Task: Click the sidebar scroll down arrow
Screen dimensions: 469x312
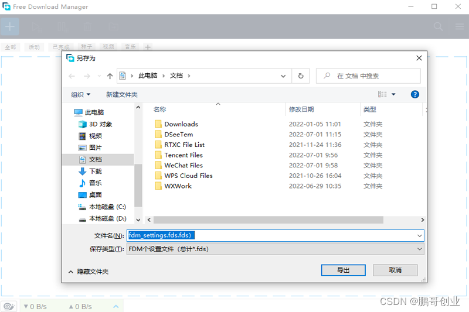Action: tap(138, 220)
